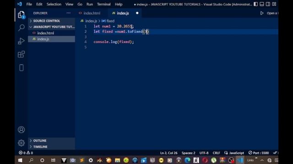Click errors and warnings count in status bar
This screenshot has height=164, width=293.
(x=26, y=153)
